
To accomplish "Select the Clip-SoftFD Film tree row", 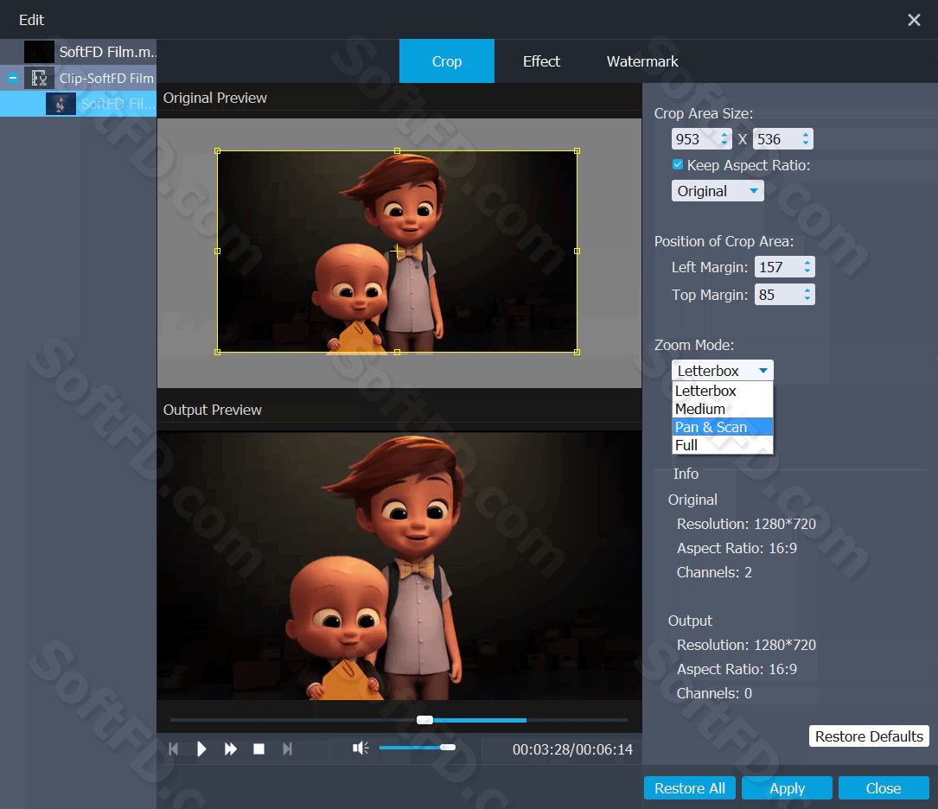I will point(79,78).
